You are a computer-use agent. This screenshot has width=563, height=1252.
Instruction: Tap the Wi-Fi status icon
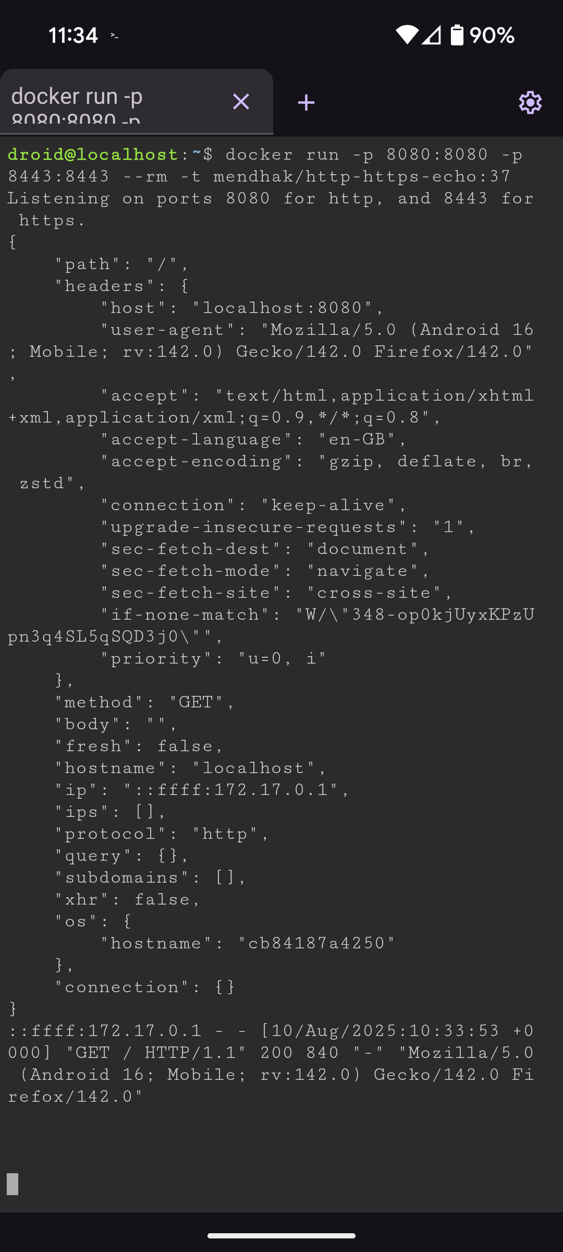[407, 35]
